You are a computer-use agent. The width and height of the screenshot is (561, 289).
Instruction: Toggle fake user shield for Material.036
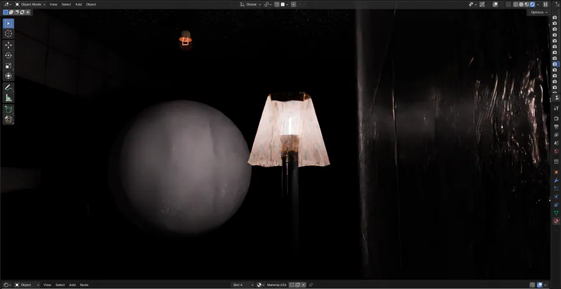292,285
